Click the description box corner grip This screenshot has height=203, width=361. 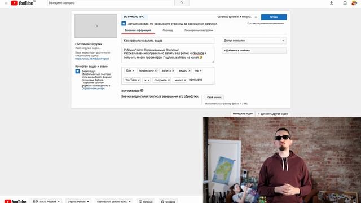pos(213,61)
